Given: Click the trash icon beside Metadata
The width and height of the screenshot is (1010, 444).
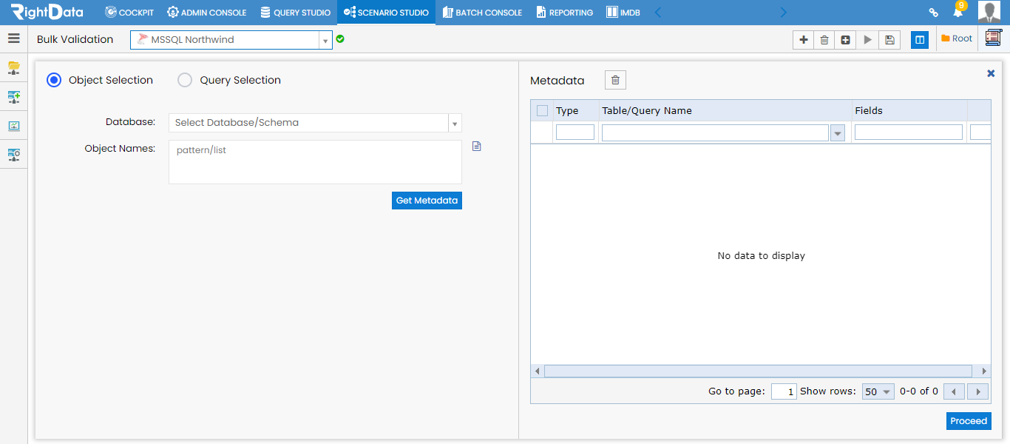Looking at the screenshot, I should coord(615,80).
